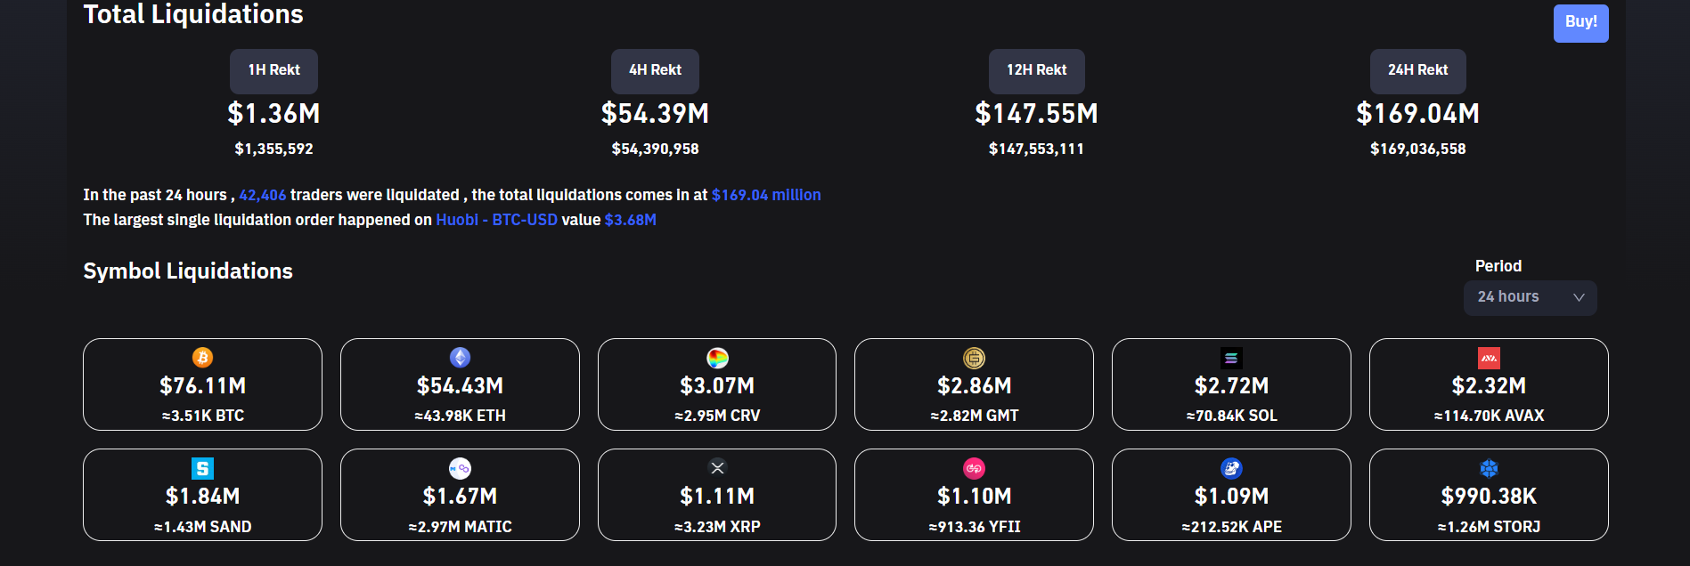Click the $990.38K STORJ liquidation value
1690x566 pixels.
click(1489, 497)
